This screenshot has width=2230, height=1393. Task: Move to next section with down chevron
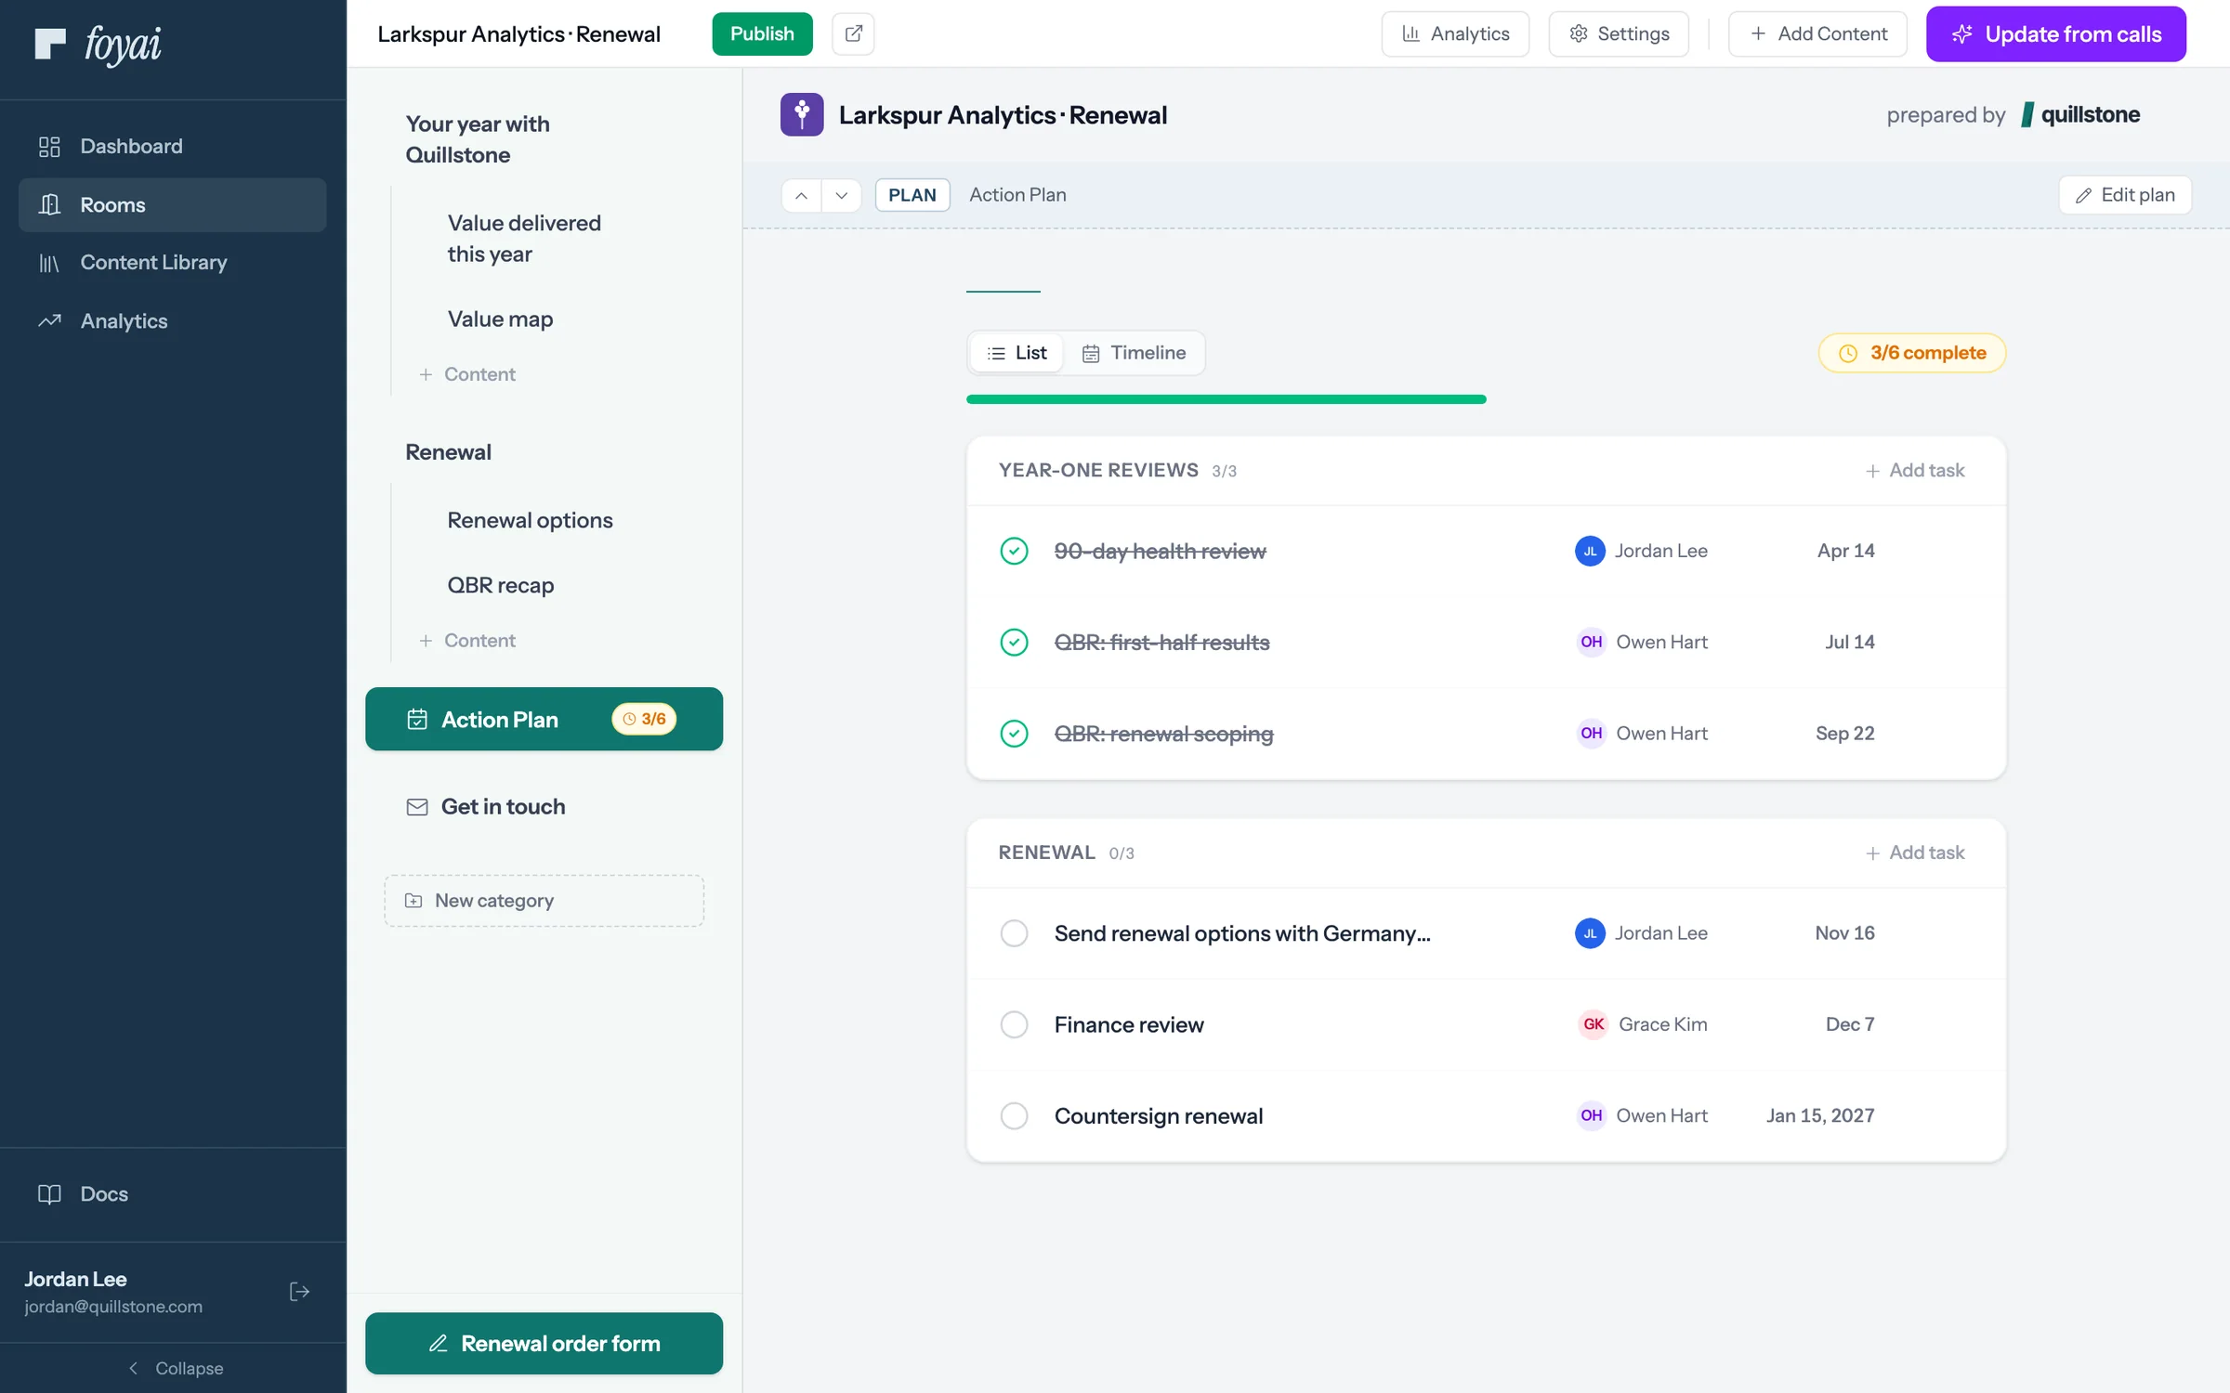[841, 195]
